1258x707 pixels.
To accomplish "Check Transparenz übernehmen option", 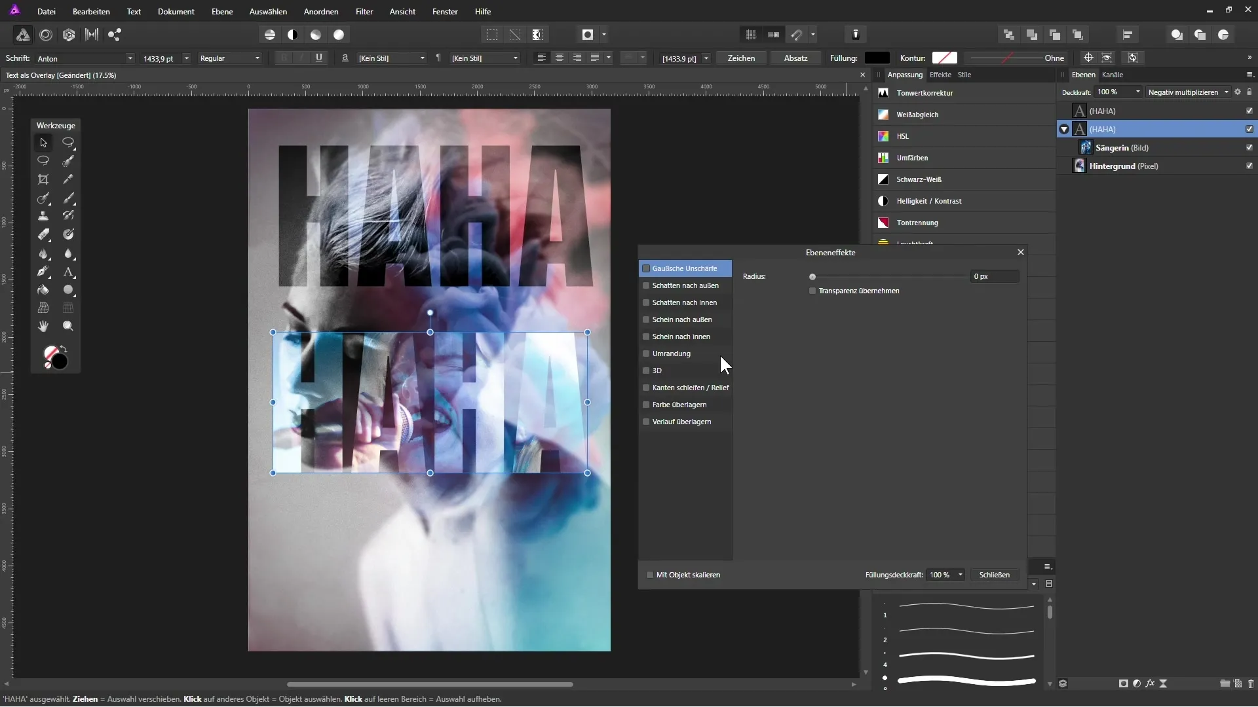I will coord(812,291).
